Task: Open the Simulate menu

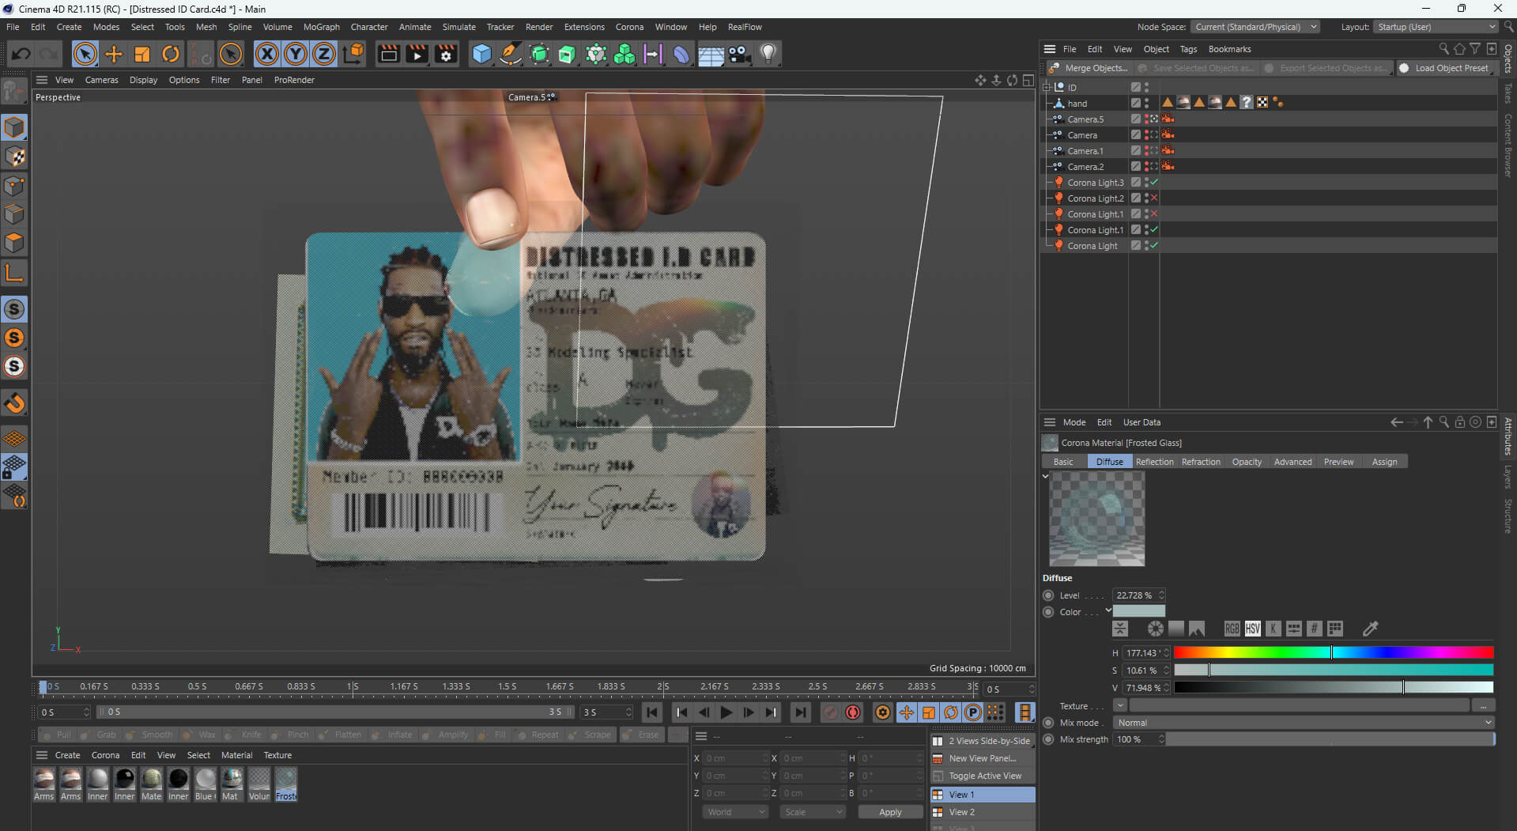Action: tap(458, 27)
